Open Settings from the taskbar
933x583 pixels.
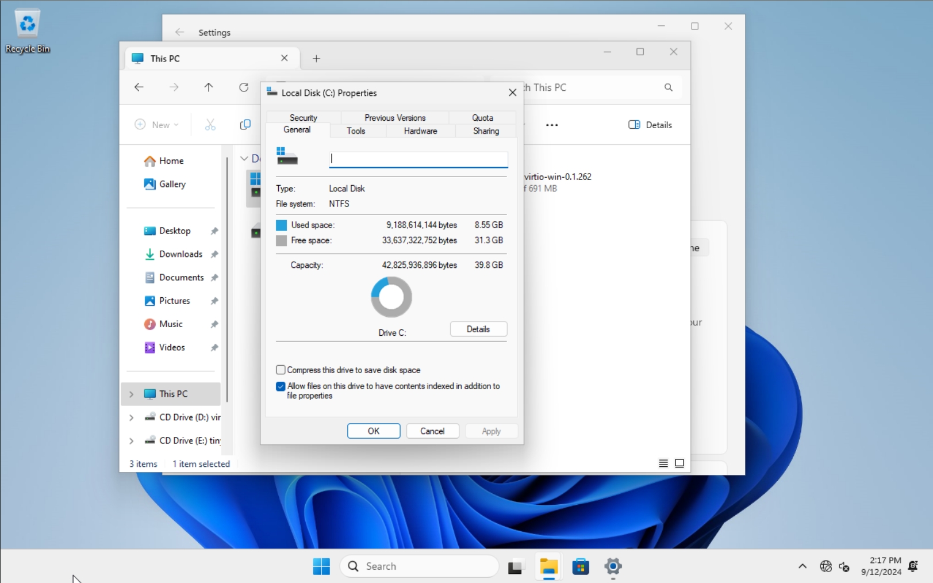coord(613,567)
